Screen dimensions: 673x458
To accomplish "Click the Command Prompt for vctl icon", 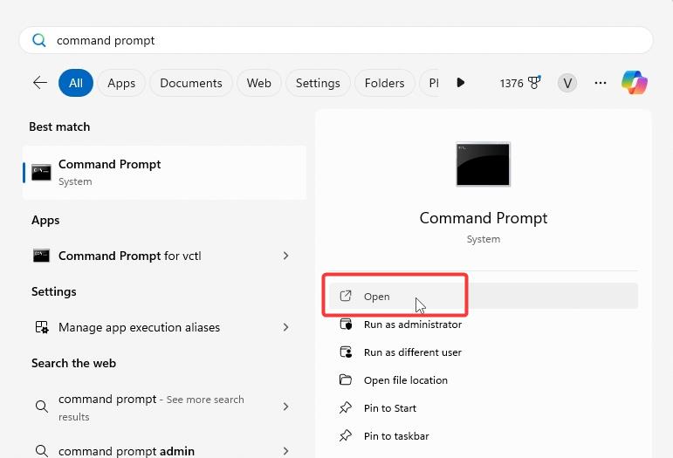I will click(41, 256).
